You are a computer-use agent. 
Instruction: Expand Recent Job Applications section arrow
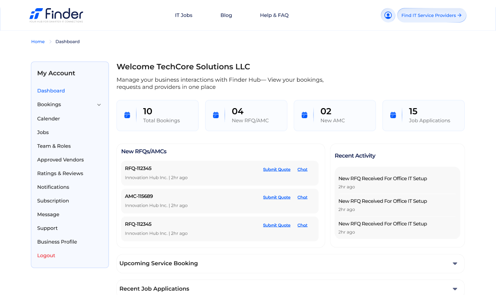tap(455, 289)
